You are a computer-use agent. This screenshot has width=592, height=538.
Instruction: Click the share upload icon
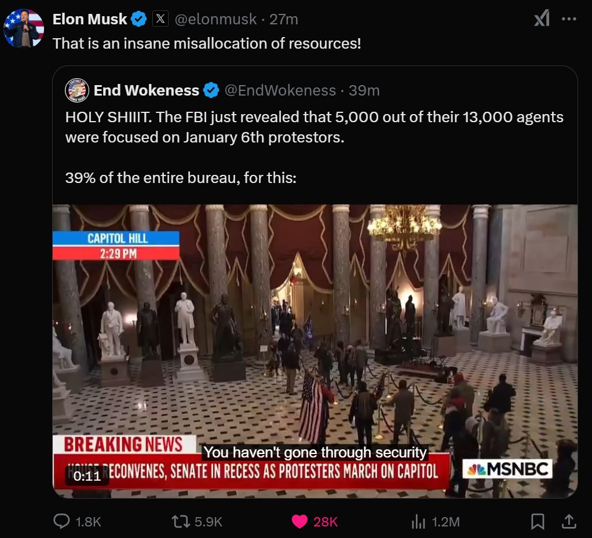coord(569,521)
